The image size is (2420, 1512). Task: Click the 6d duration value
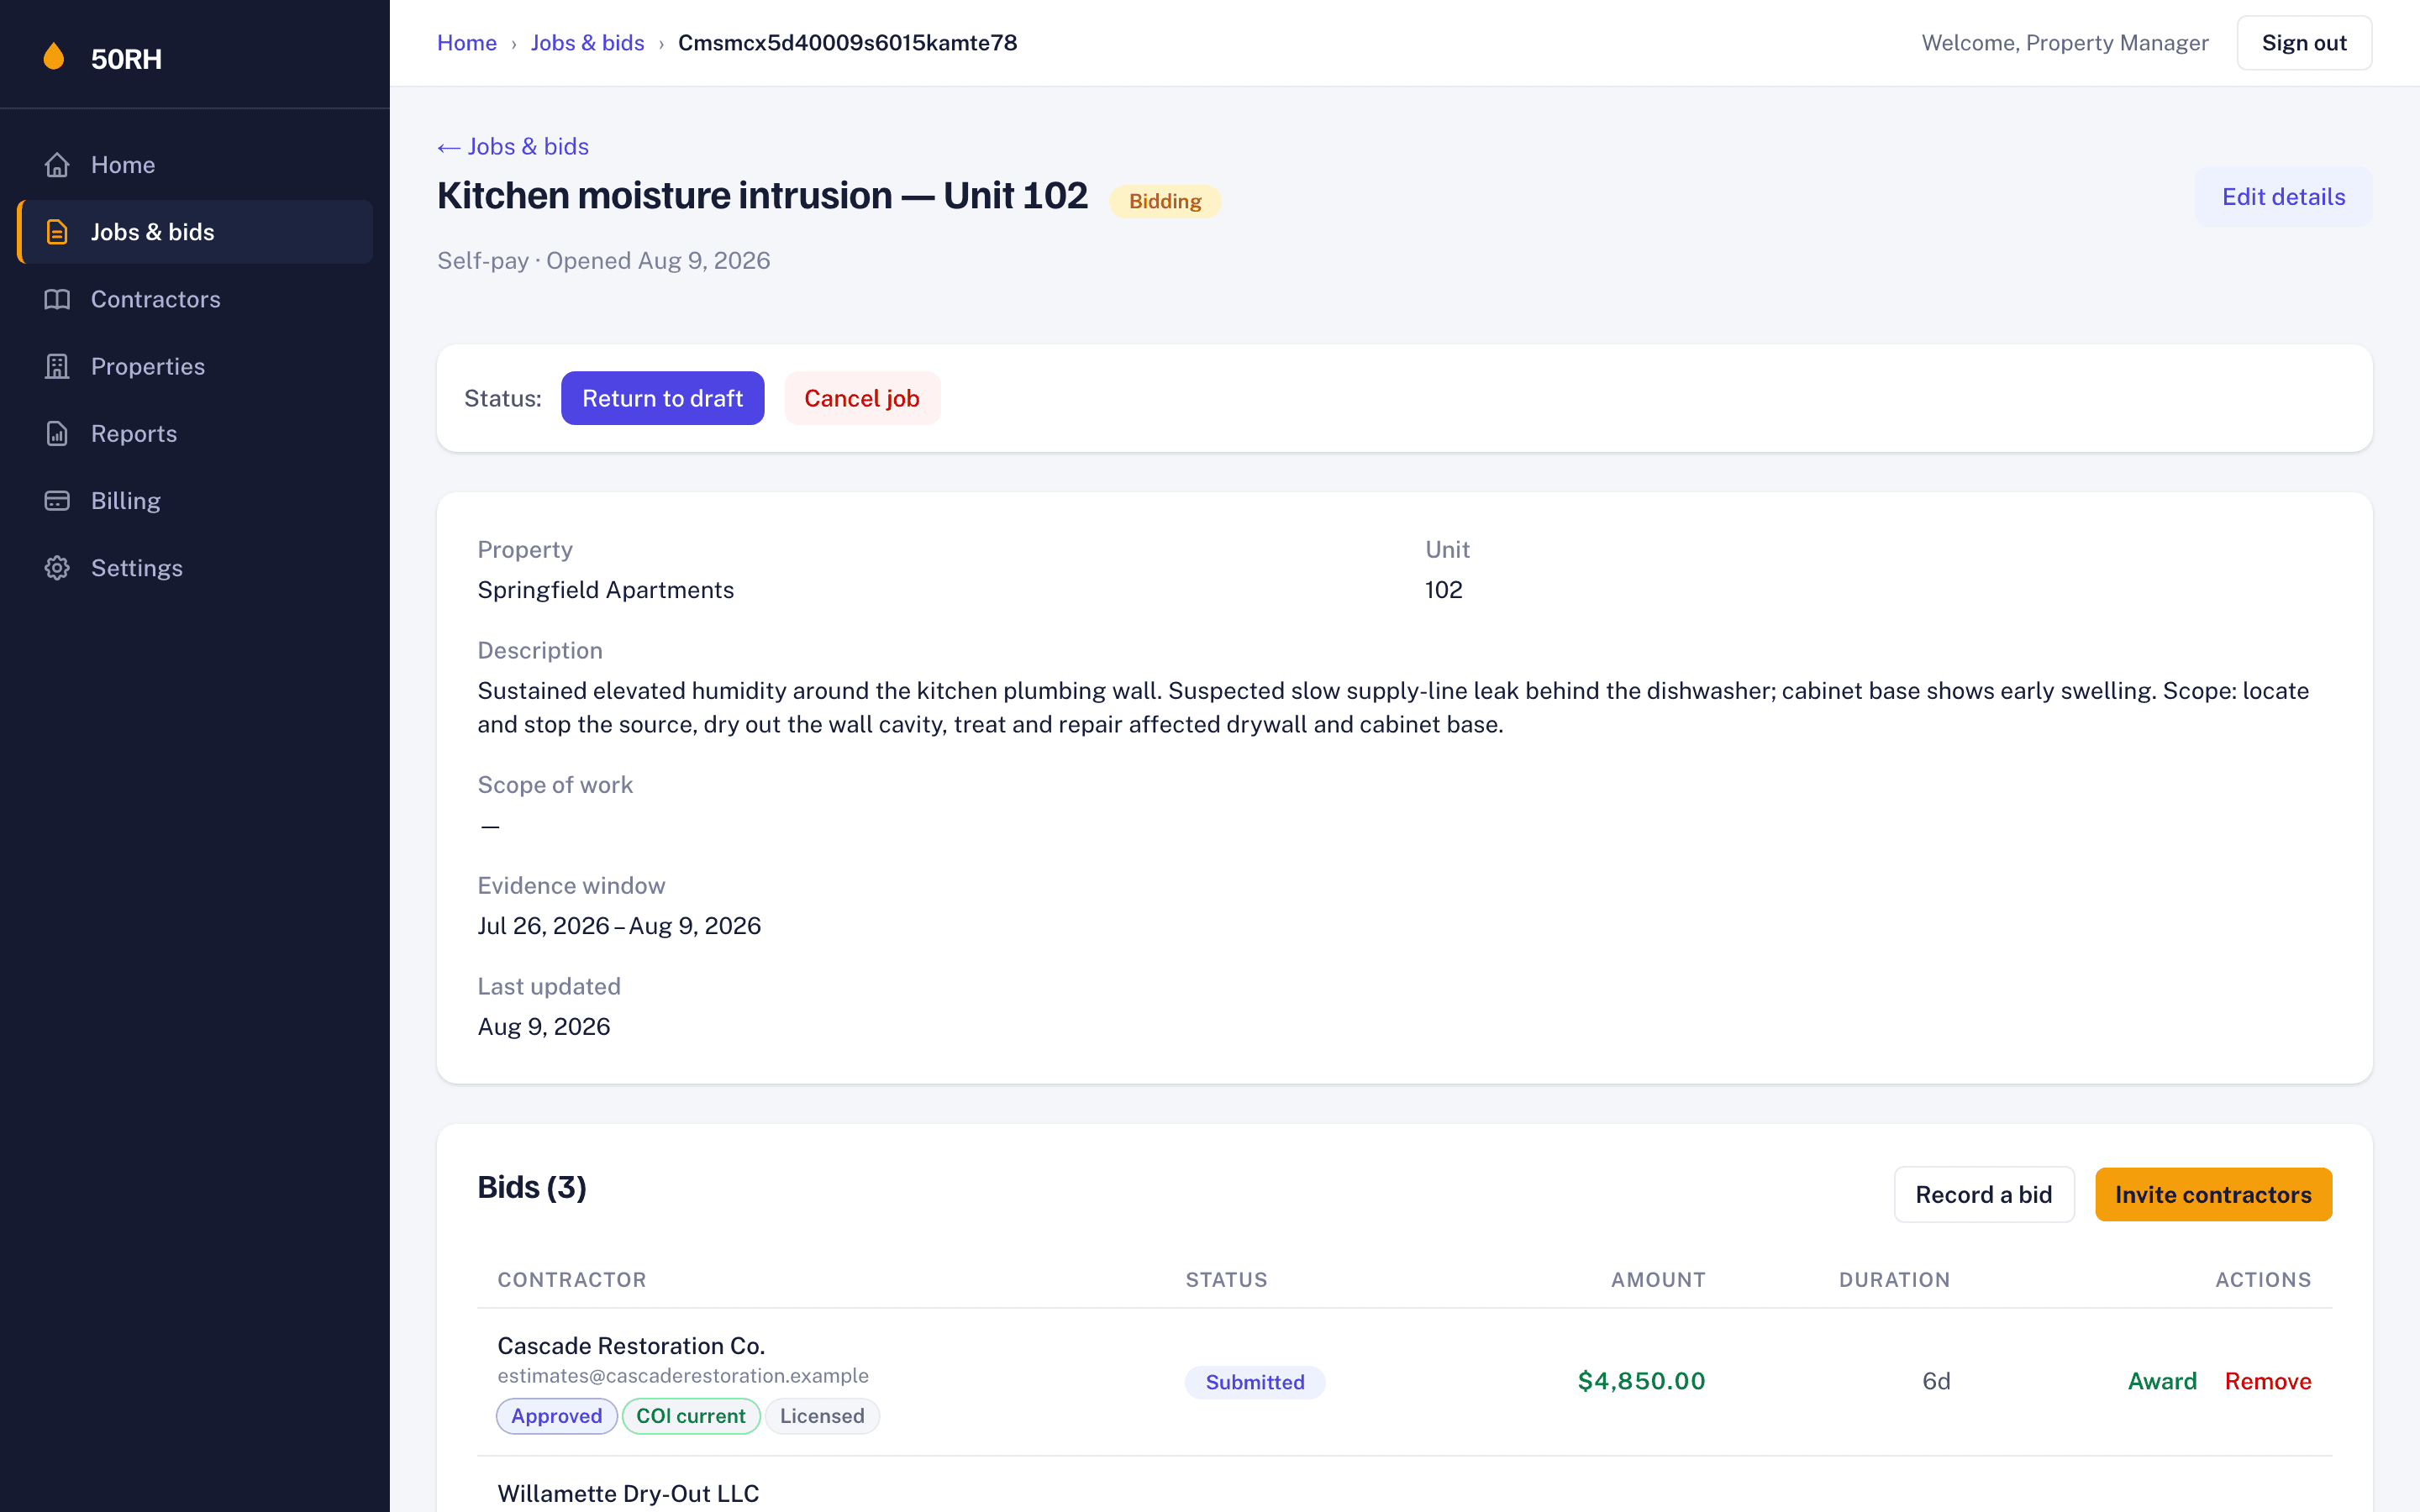pos(1936,1381)
